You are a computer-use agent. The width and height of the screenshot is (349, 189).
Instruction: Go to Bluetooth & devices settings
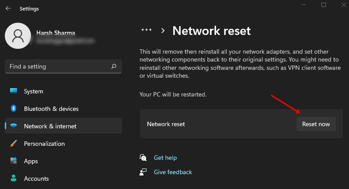pyautogui.click(x=51, y=109)
